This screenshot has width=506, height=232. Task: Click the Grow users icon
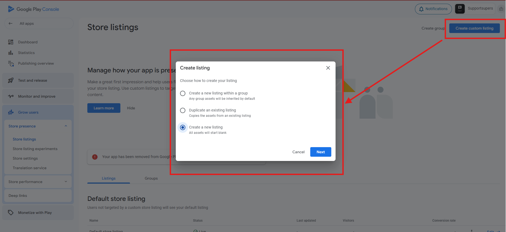click(11, 112)
